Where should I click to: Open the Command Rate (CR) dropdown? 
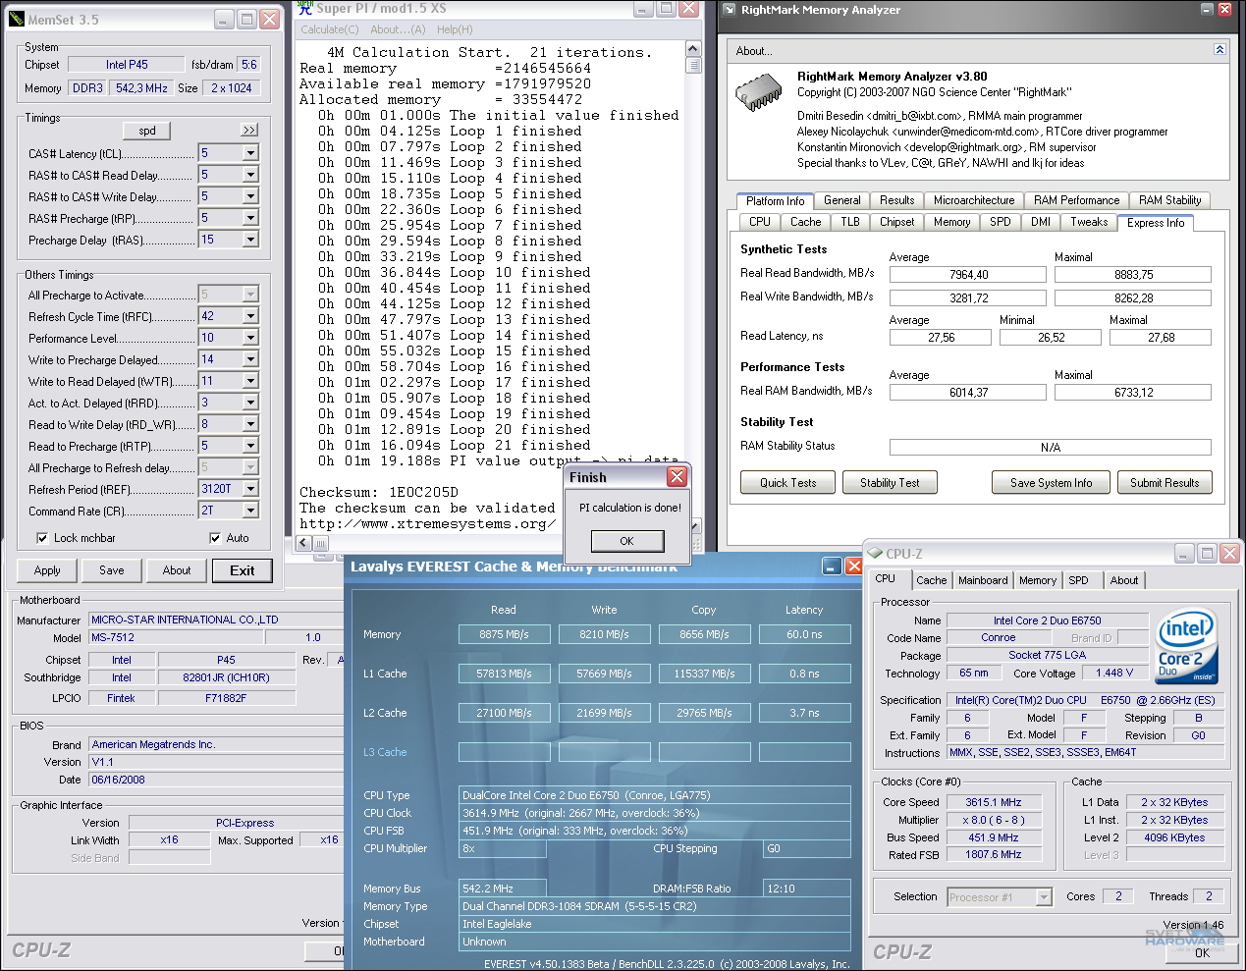[251, 511]
